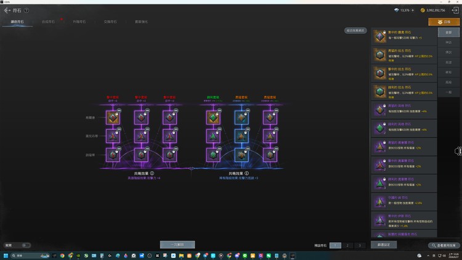Screen dimensions: 462x260
Task: Open Chrome from the Windows taskbar
Action: [62, 256]
